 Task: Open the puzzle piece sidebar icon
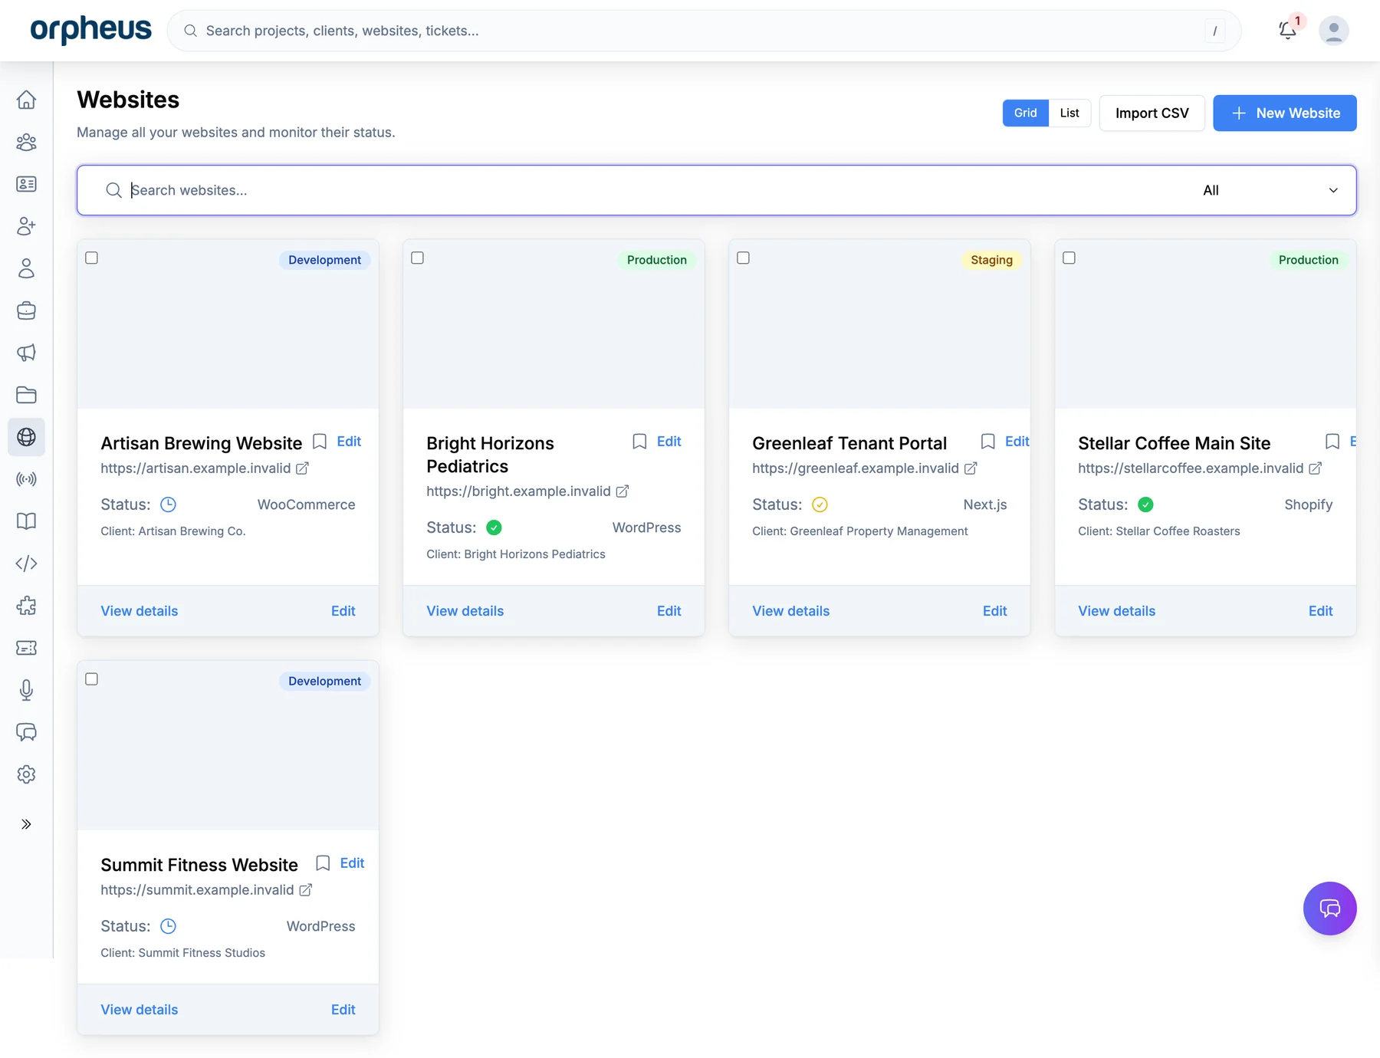tap(26, 606)
